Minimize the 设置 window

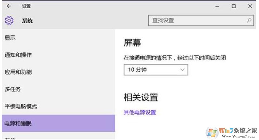[217, 6]
